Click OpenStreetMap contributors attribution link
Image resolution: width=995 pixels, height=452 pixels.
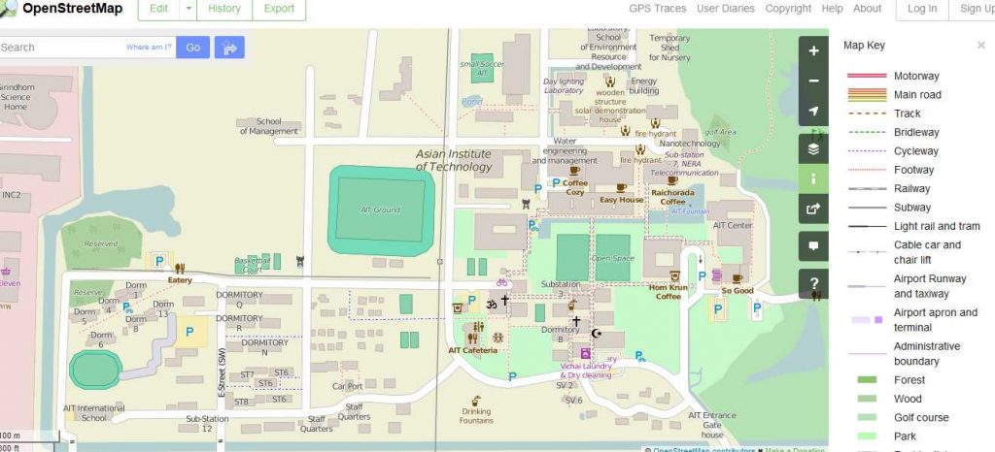pos(703,449)
